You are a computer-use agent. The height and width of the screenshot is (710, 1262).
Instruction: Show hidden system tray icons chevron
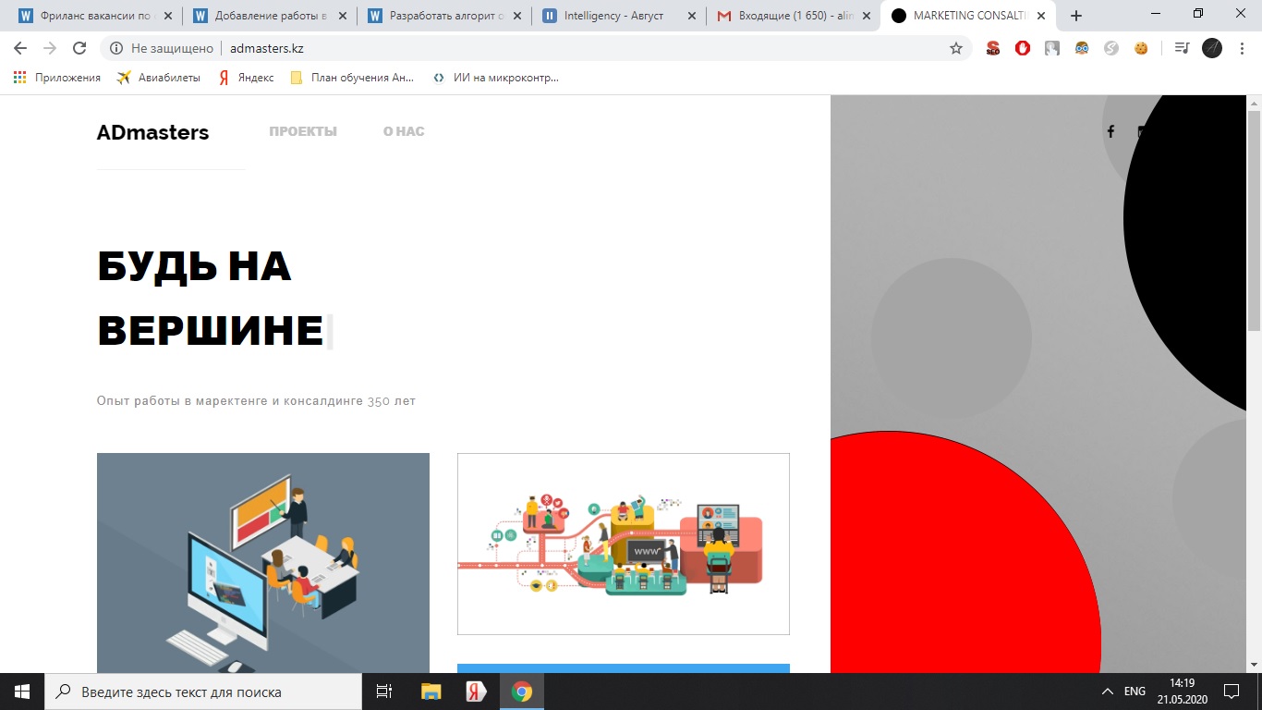(1108, 692)
